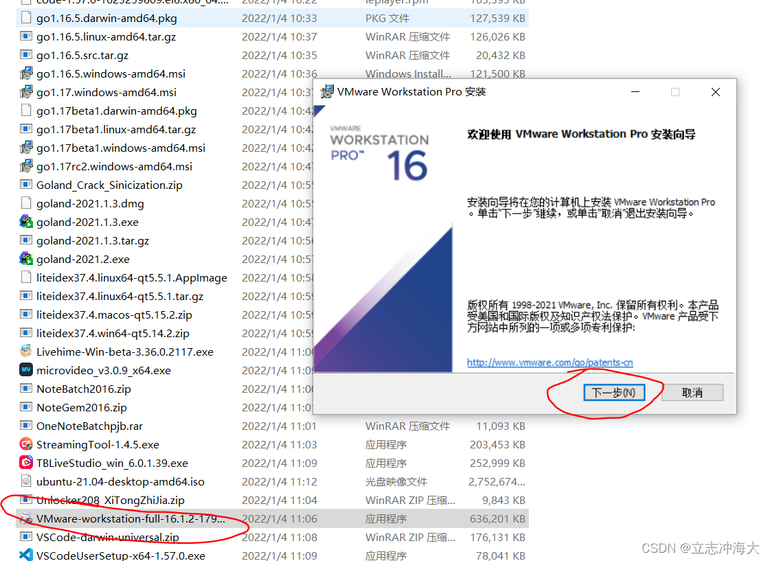Viewport: 770px width, 561px height.
Task: Select file name NoteGem2016.zip
Action: pyautogui.click(x=82, y=407)
